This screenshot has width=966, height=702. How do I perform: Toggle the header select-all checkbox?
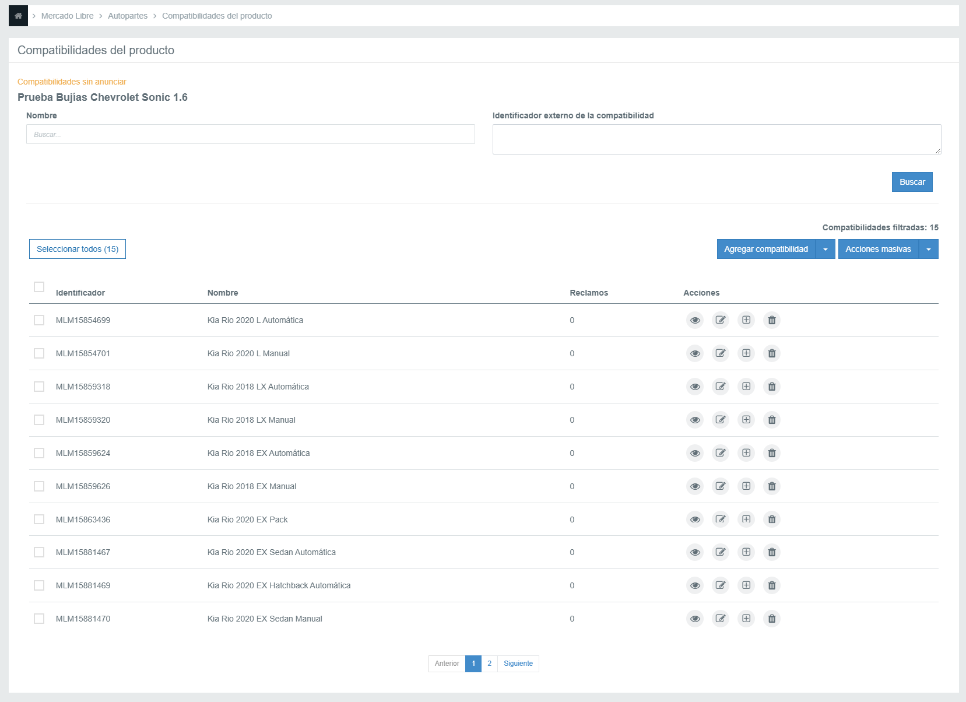tap(39, 287)
